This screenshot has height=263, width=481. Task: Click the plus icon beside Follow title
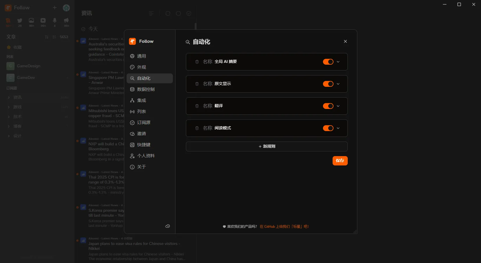pos(55,8)
